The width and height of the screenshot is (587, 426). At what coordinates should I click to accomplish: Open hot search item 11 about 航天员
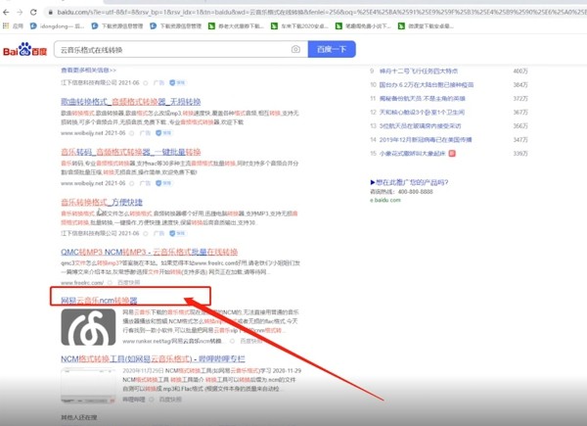(x=423, y=99)
